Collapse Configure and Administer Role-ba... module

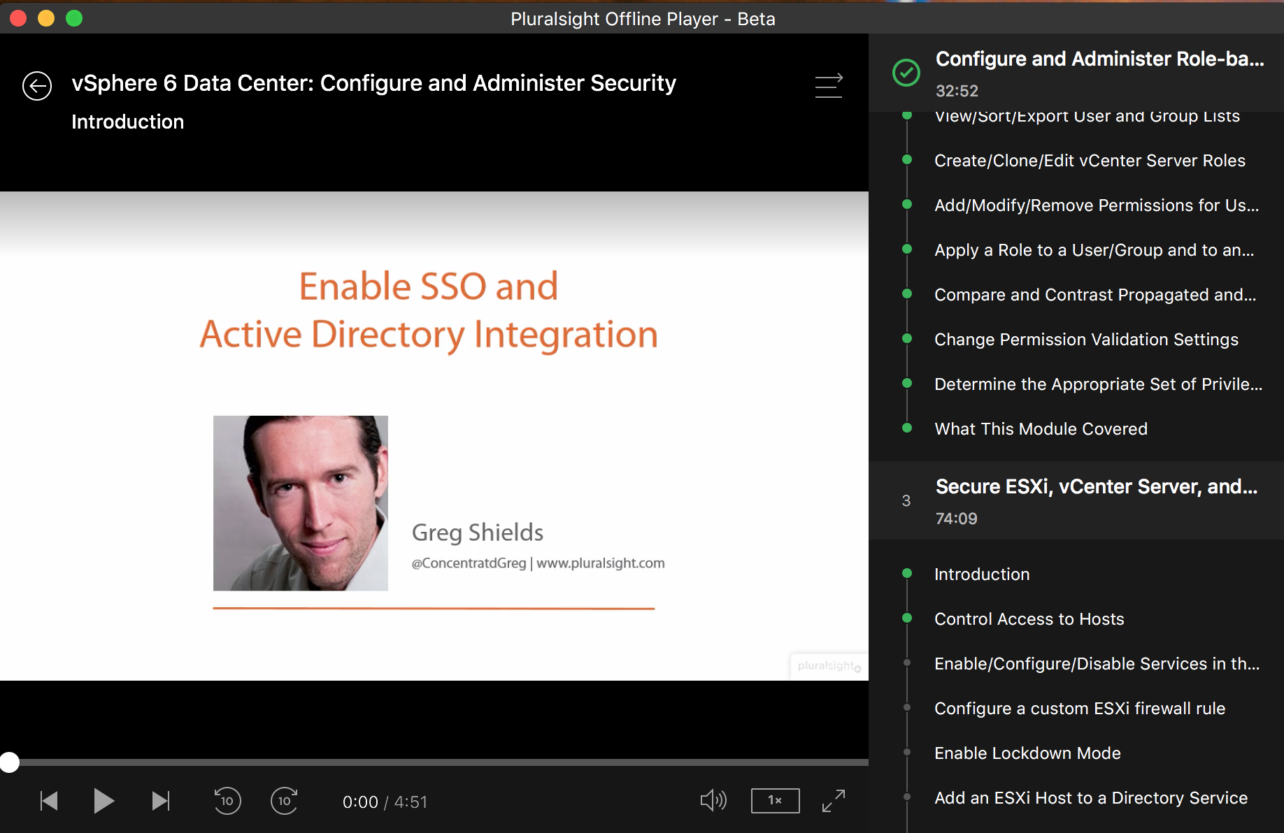(1076, 73)
